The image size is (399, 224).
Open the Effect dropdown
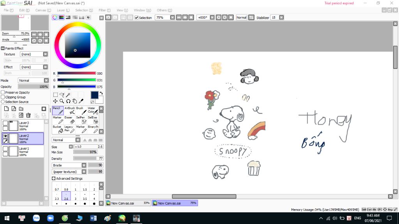45,67
